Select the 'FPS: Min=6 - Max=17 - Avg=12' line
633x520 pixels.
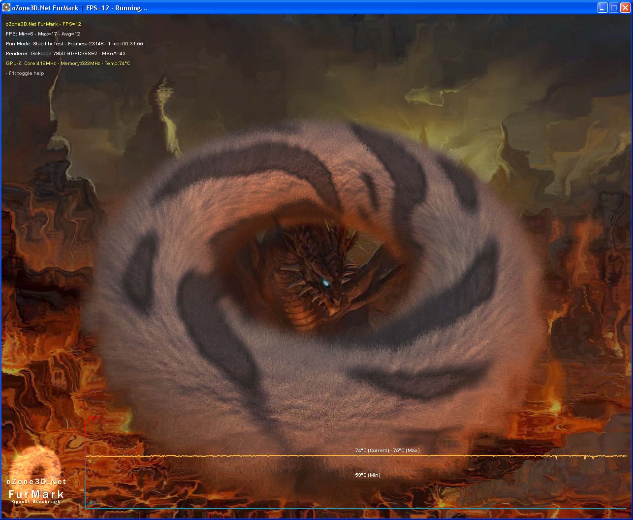point(43,33)
